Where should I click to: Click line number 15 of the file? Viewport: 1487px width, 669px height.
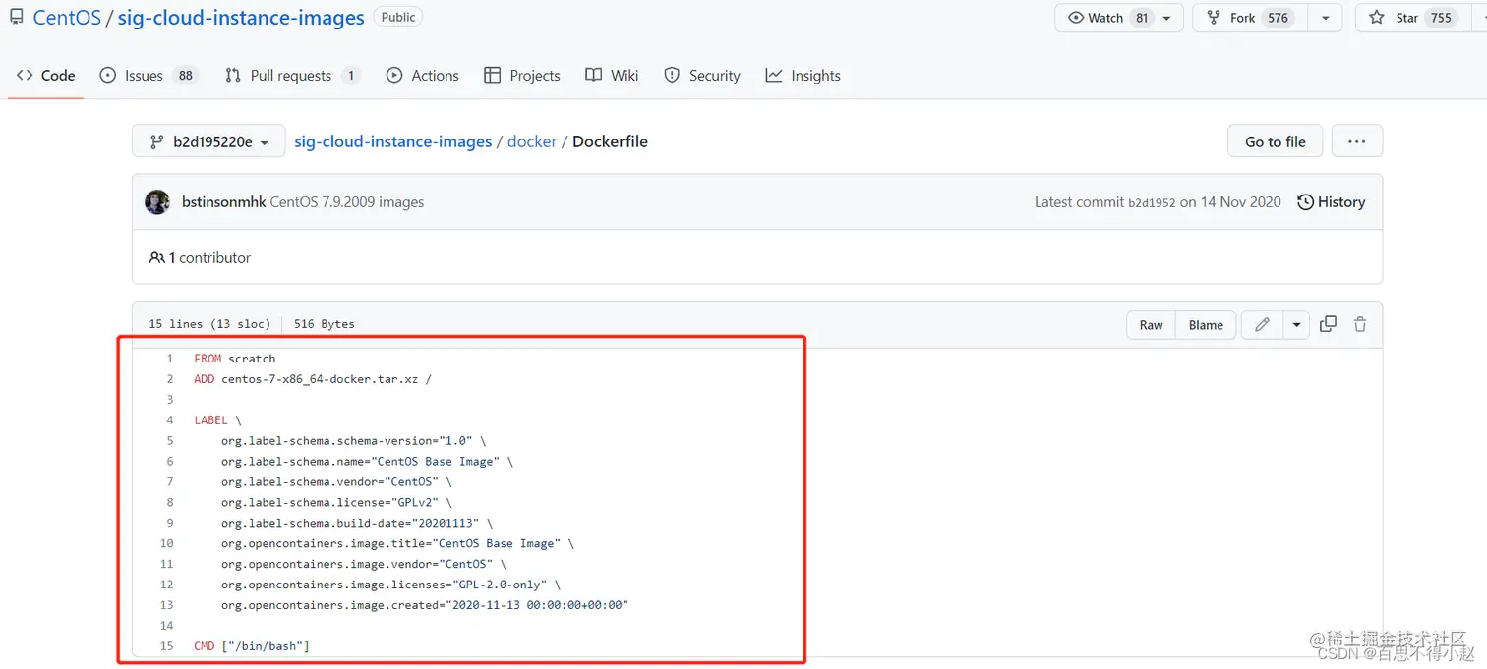166,646
